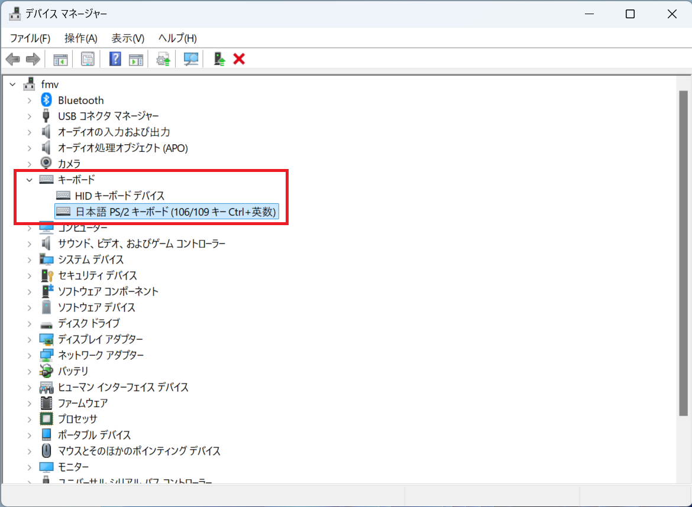Click the show/hide action pane icon
Viewport: 692px width, 507px height.
tap(136, 59)
